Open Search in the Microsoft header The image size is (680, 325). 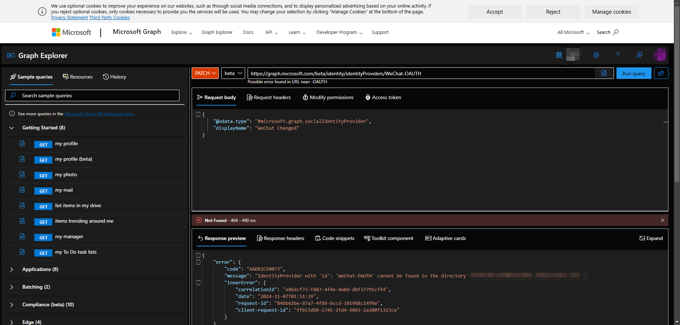point(607,32)
